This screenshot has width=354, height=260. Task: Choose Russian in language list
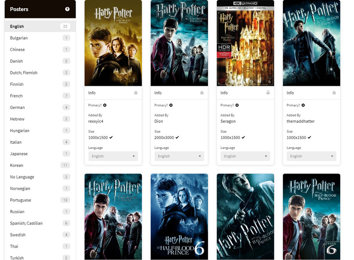tap(40, 212)
